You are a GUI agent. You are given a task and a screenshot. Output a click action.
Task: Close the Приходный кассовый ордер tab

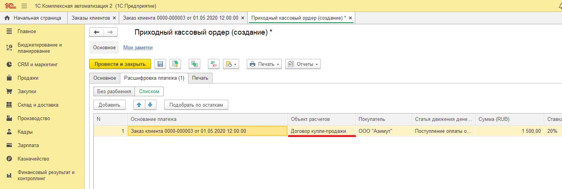click(x=350, y=18)
